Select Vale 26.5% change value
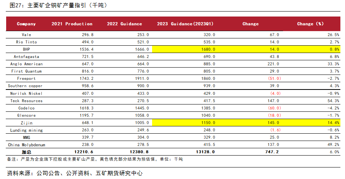Screen dimensions: 345x179 pos(333,35)
